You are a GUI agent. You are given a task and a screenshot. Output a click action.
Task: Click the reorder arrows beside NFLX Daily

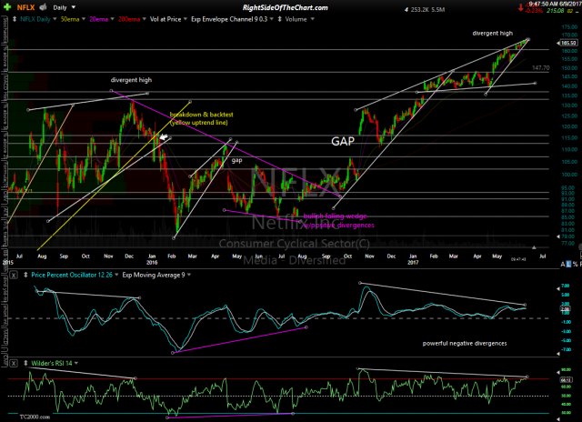[x=15, y=19]
